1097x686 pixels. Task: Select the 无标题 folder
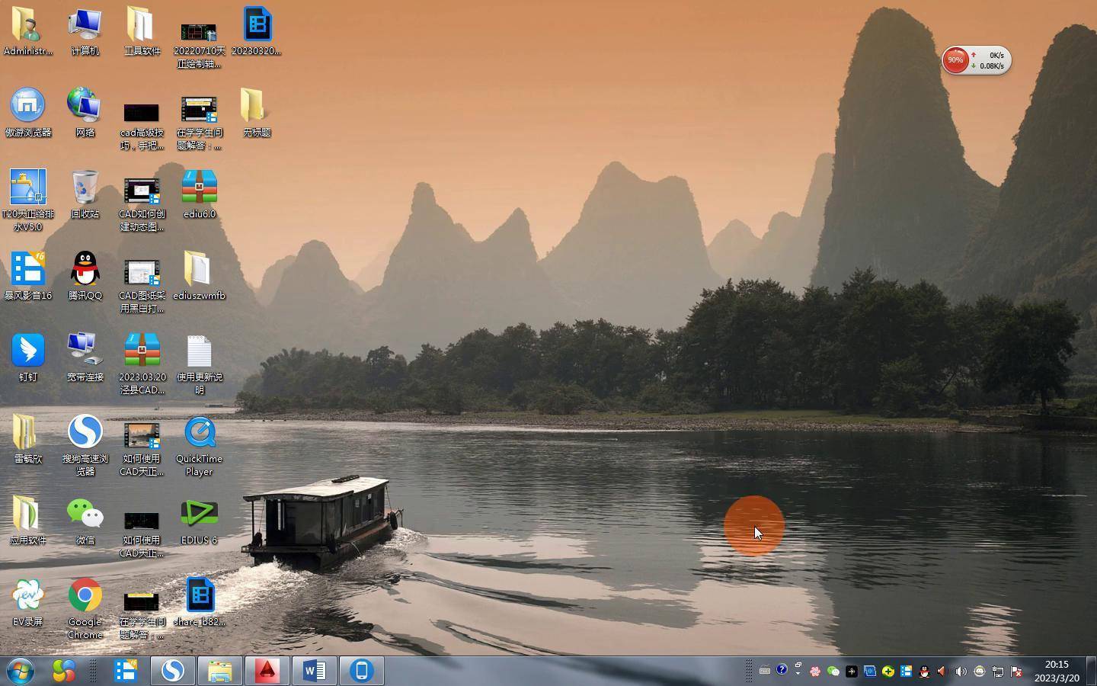point(257,112)
